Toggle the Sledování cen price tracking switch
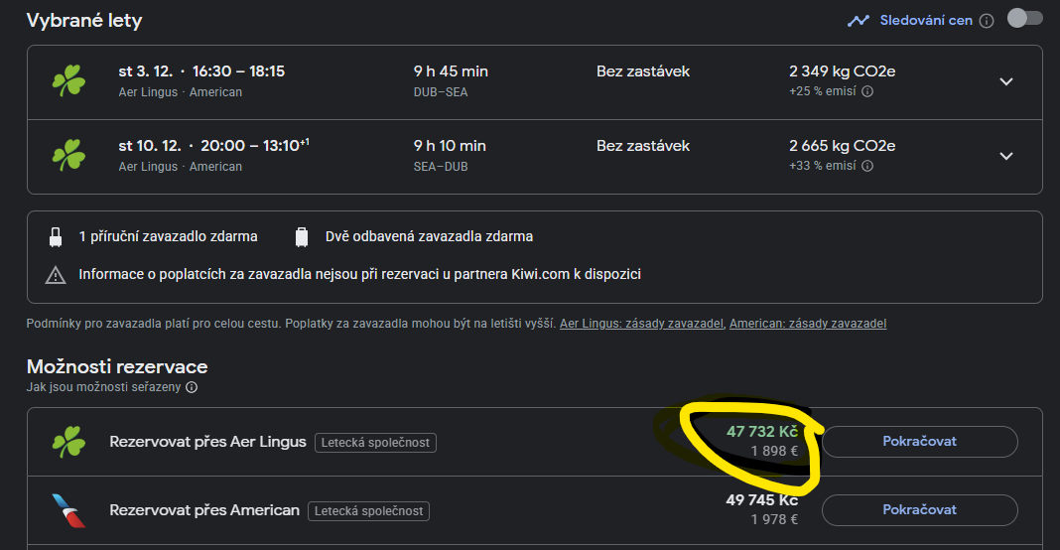Image resolution: width=1060 pixels, height=550 pixels. (x=1024, y=19)
